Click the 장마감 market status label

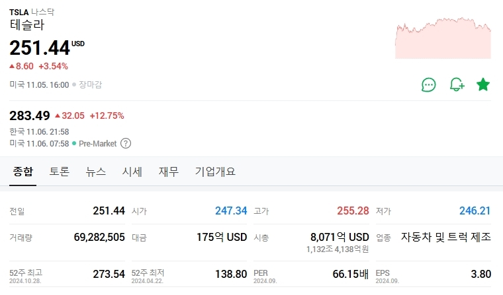[90, 84]
